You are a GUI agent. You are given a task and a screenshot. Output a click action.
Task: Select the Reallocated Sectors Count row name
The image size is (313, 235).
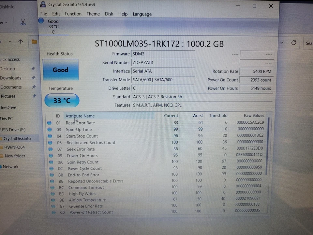(91, 143)
